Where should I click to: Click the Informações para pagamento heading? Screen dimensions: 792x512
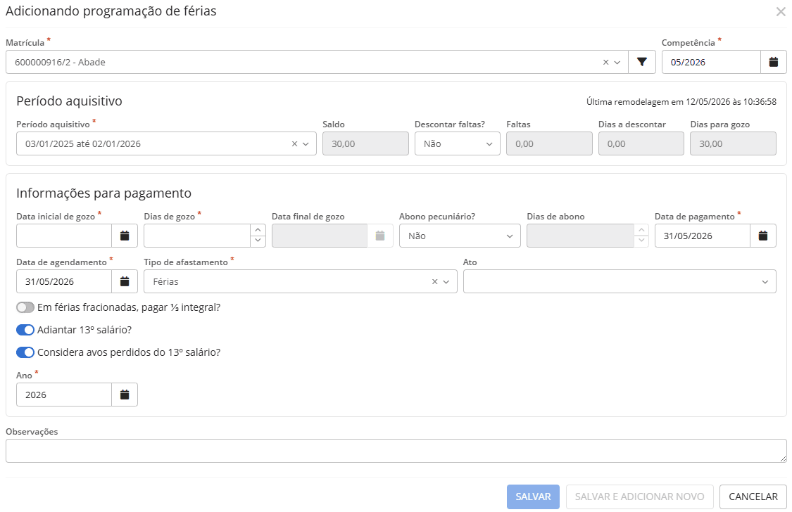103,193
